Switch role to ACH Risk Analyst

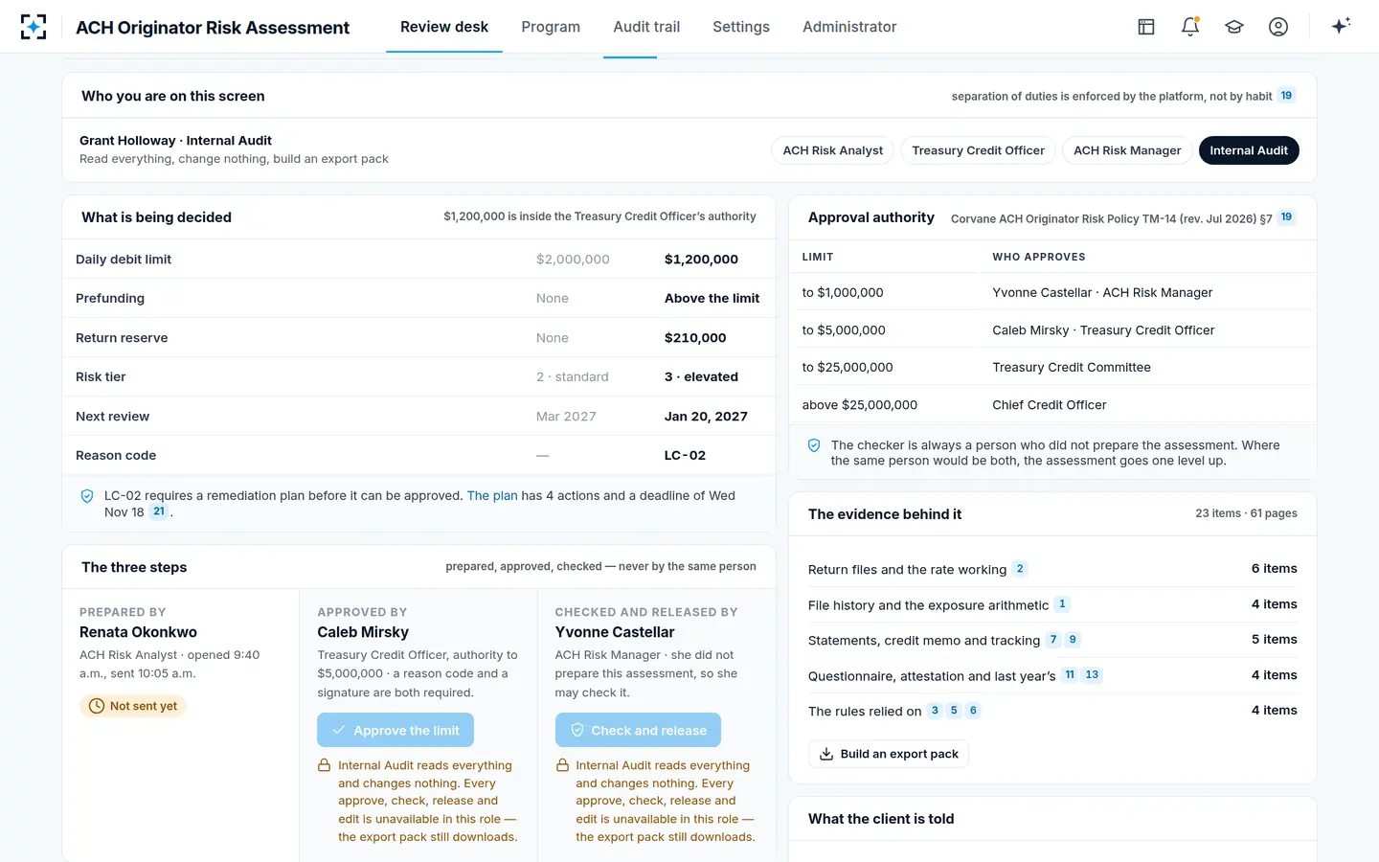click(833, 150)
